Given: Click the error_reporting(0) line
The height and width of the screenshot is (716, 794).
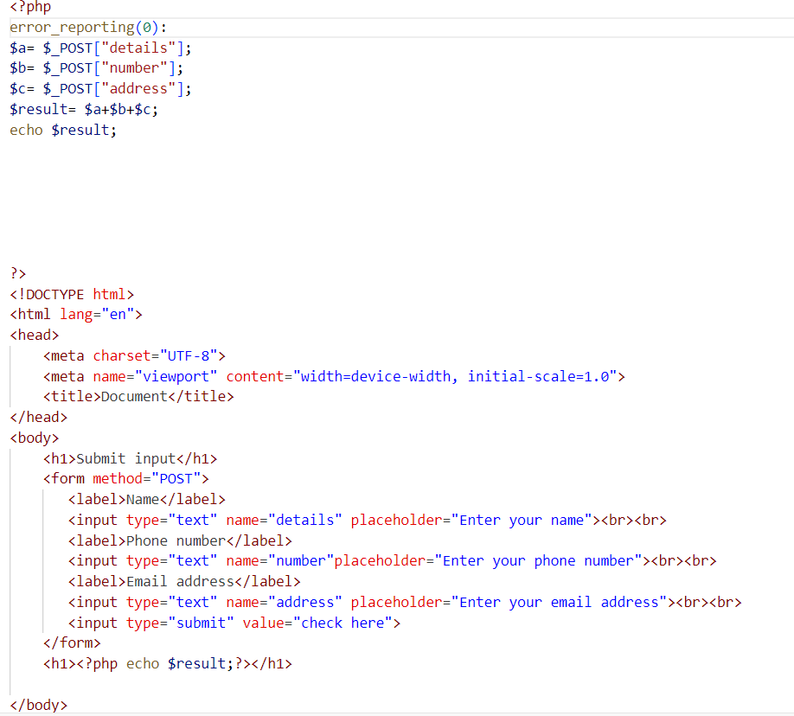Looking at the screenshot, I should (88, 28).
